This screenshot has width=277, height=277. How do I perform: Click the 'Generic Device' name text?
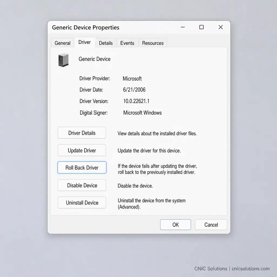pos(94,59)
